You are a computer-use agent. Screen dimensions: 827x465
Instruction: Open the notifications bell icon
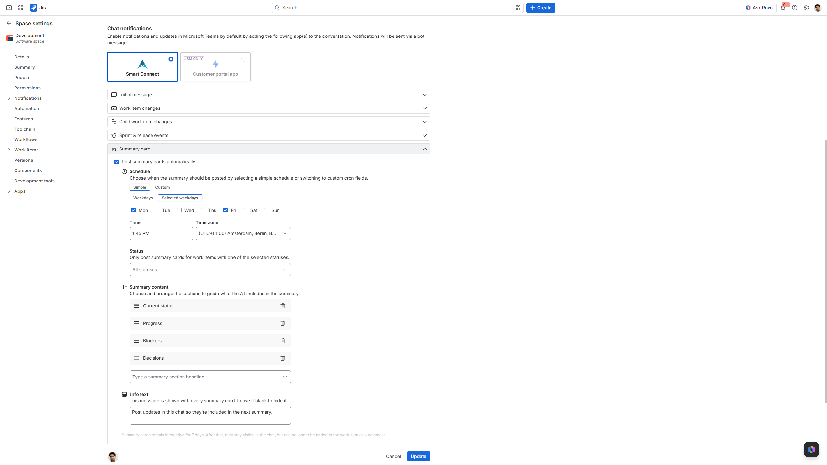click(783, 8)
